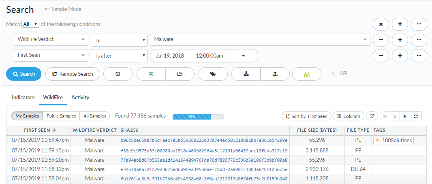The height and width of the screenshot is (184, 432).
Task: Open the Activity tab
Action: pyautogui.click(x=80, y=97)
